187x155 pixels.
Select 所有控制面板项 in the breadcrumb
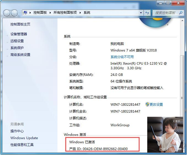66,13
